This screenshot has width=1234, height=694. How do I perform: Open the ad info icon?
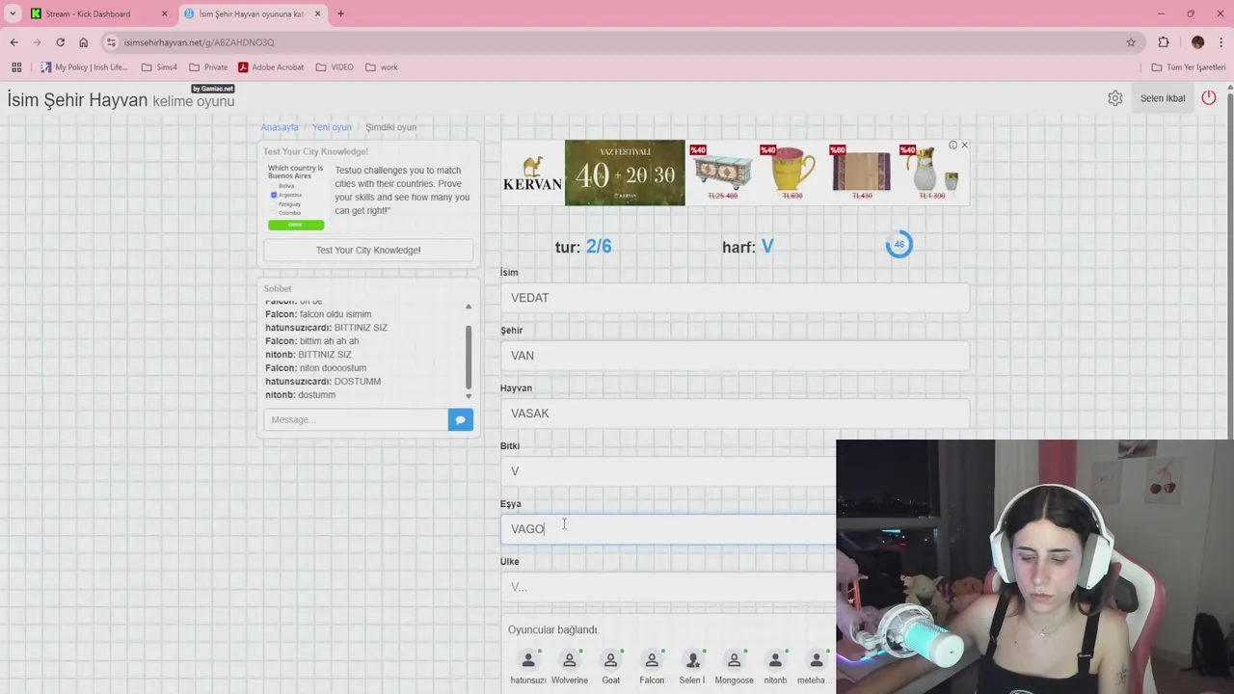point(952,145)
